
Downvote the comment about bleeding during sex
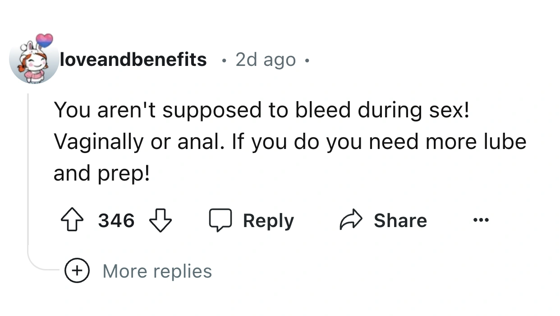[x=161, y=221]
